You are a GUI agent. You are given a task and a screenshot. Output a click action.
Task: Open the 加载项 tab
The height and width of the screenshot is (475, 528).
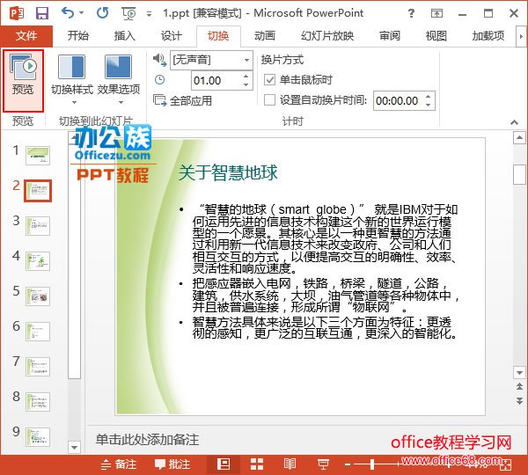pos(488,36)
